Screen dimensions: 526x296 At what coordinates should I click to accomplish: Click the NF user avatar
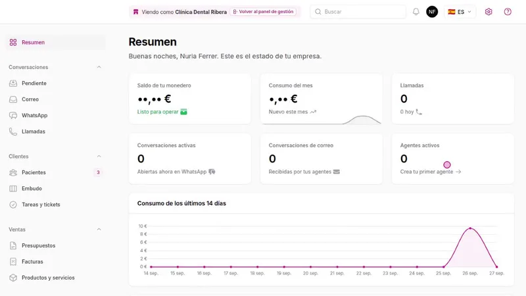point(432,12)
